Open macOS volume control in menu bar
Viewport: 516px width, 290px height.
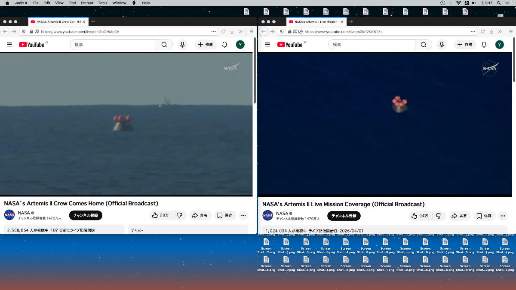pyautogui.click(x=474, y=3)
